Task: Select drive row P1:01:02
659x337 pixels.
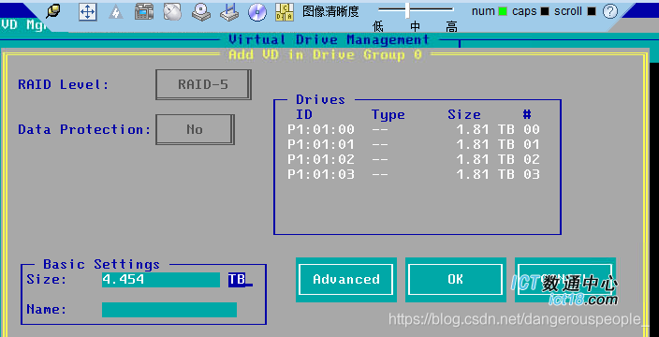Action: point(414,160)
